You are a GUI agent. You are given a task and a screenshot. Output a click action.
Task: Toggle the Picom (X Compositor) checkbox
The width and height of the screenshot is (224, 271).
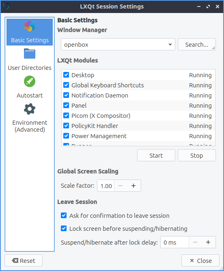pos(66,116)
